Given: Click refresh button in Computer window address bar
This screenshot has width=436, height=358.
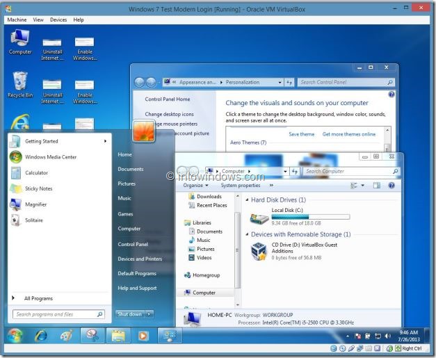Looking at the screenshot, I should 295,171.
